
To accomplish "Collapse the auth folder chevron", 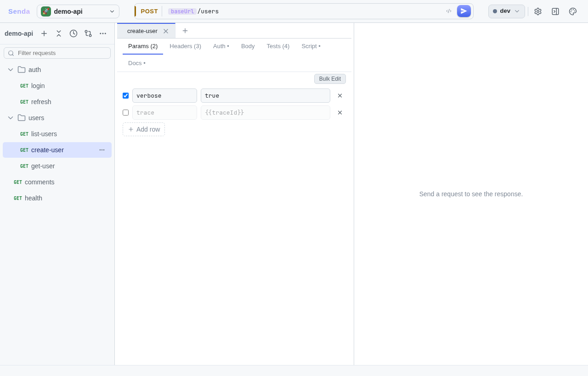I will (11, 70).
